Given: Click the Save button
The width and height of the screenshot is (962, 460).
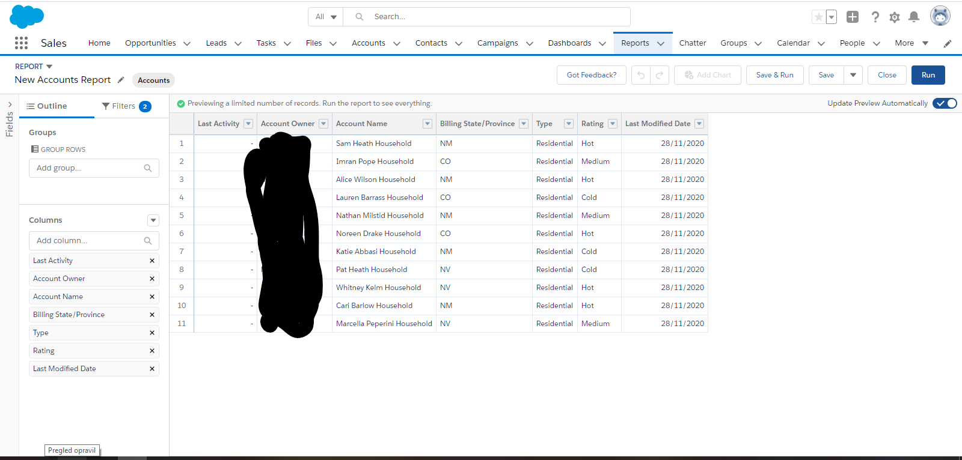Looking at the screenshot, I should (x=826, y=75).
